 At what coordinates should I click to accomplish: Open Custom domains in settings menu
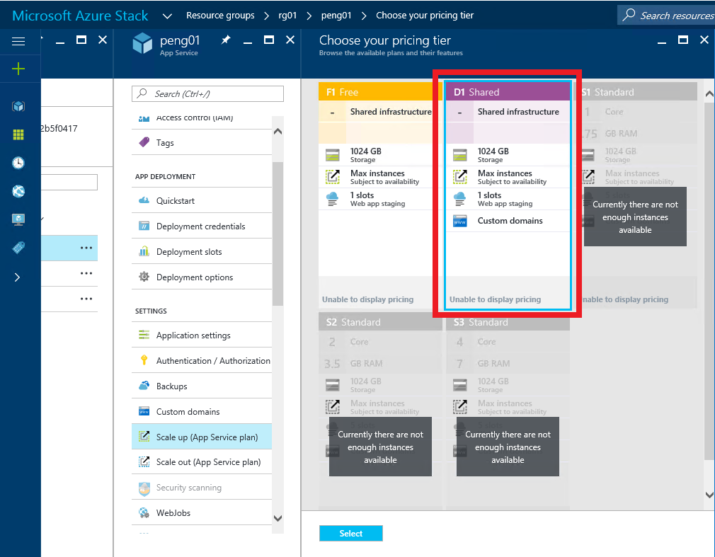pos(202,412)
